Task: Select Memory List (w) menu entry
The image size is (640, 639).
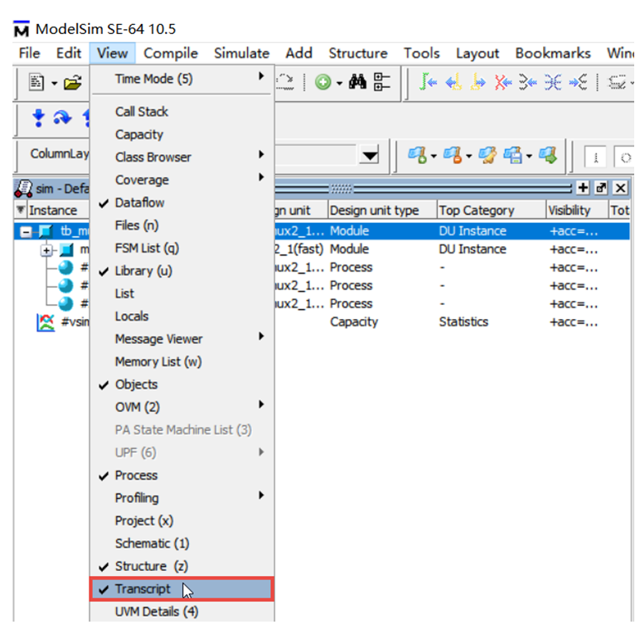Action: tap(182, 362)
